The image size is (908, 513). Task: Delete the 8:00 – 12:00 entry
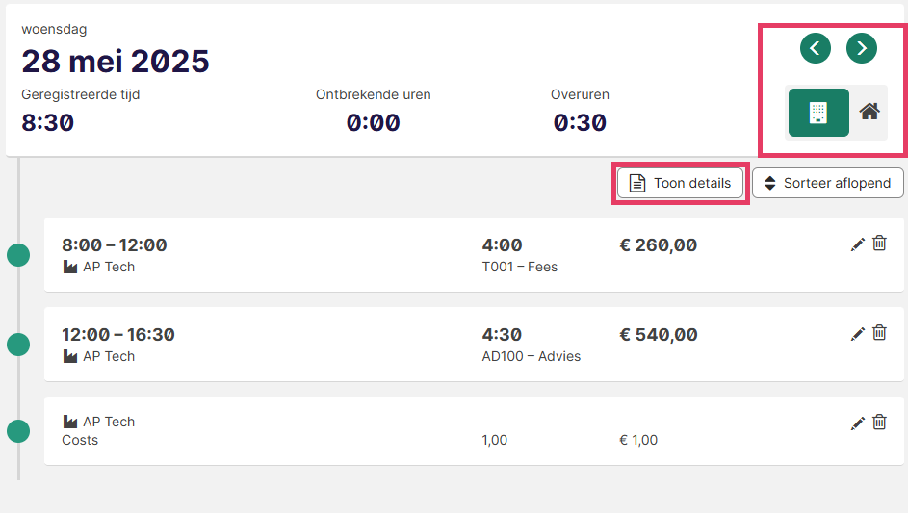coord(880,244)
